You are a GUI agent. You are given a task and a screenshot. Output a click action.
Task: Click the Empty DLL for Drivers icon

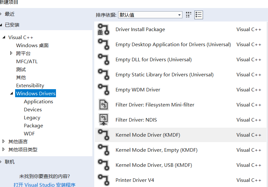pyautogui.click(x=103, y=59)
